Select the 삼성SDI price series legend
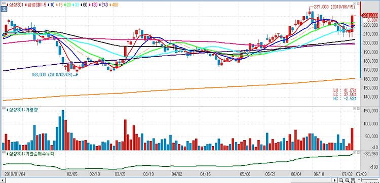 coord(16,5)
